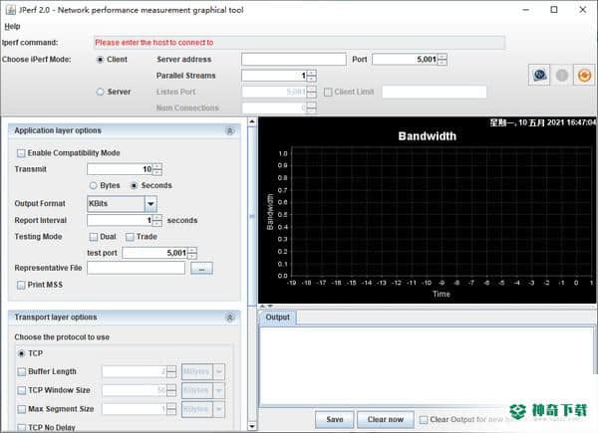This screenshot has width=598, height=433.
Task: Click the orange Restore defaults icon
Action: (584, 75)
